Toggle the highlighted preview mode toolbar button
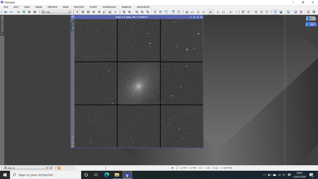 [x=211, y=12]
